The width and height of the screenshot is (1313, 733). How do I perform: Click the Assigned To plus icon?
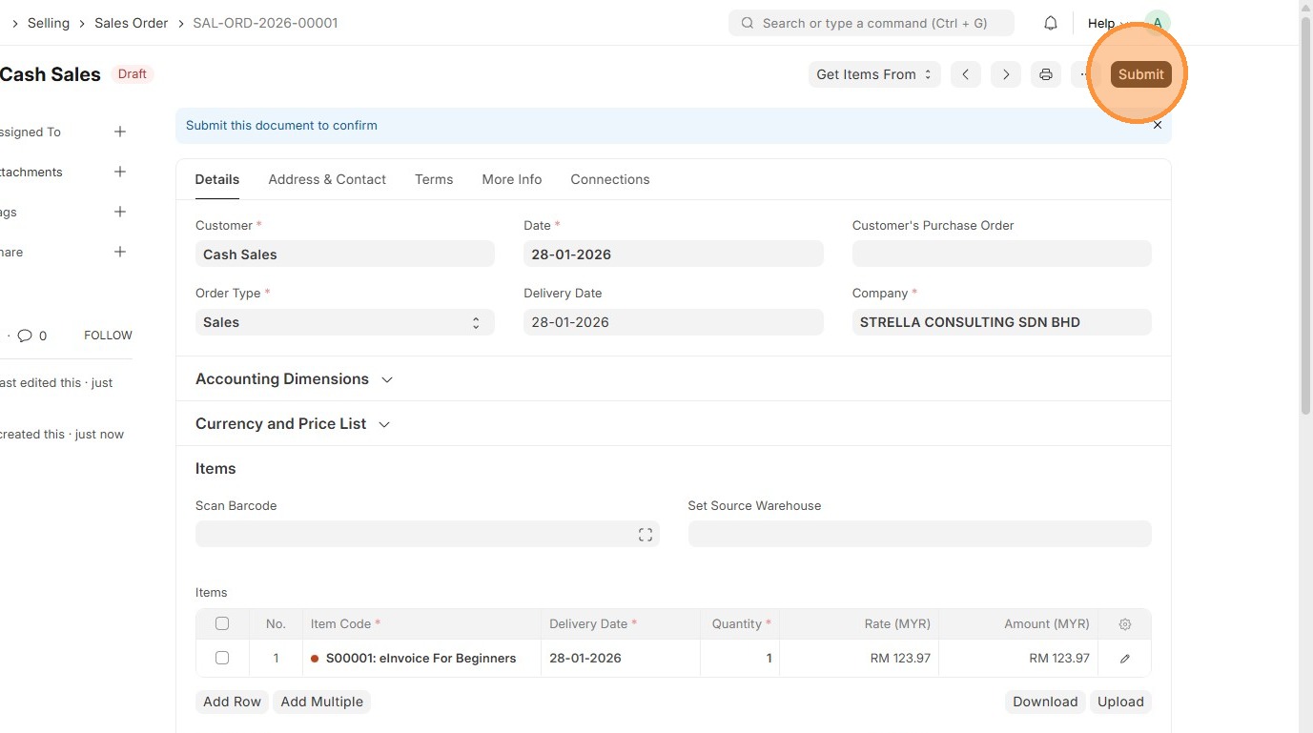[x=120, y=132]
